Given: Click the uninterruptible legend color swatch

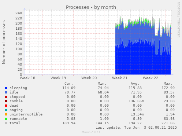Looking at the screenshot, I should 6,114.
